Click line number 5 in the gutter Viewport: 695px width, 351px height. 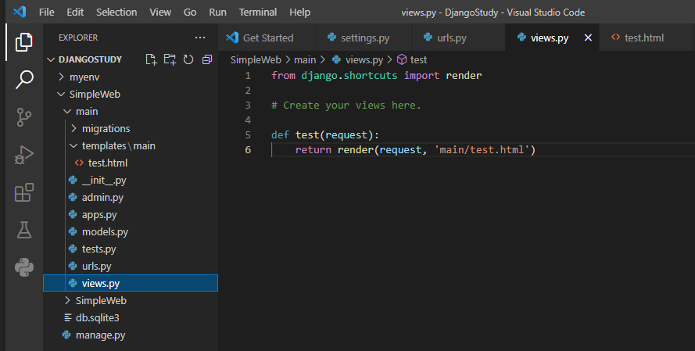pos(248,134)
